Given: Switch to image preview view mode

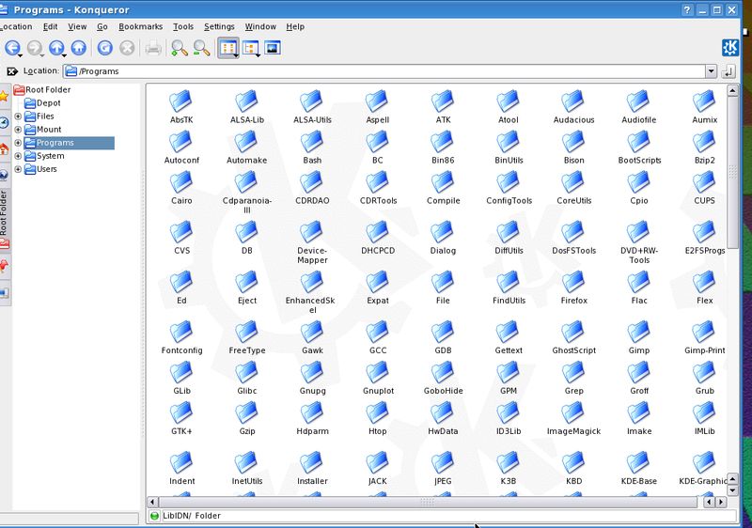Looking at the screenshot, I should coord(272,48).
